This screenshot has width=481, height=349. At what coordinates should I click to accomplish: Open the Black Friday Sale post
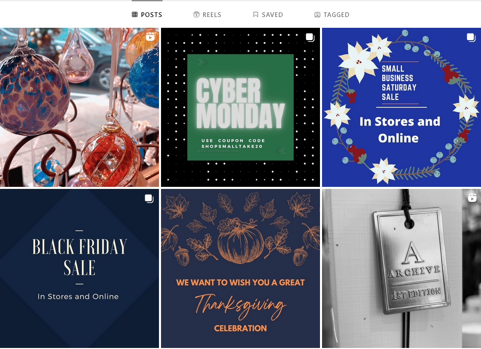(79, 268)
